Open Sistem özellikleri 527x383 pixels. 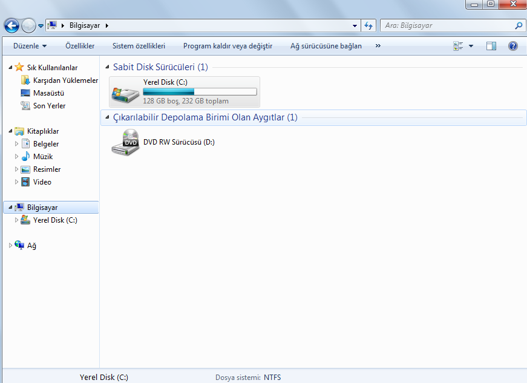coord(139,46)
